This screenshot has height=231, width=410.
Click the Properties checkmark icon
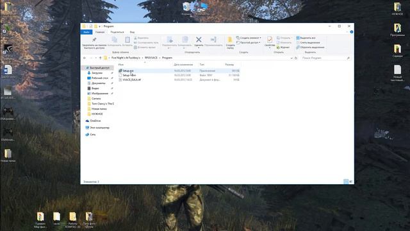pyautogui.click(x=270, y=40)
